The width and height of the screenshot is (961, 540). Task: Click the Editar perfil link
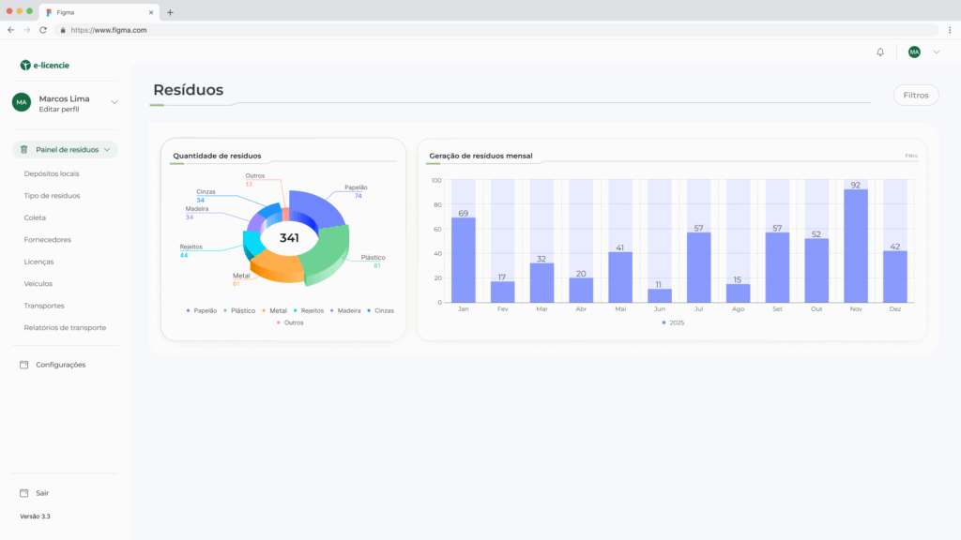pyautogui.click(x=59, y=110)
